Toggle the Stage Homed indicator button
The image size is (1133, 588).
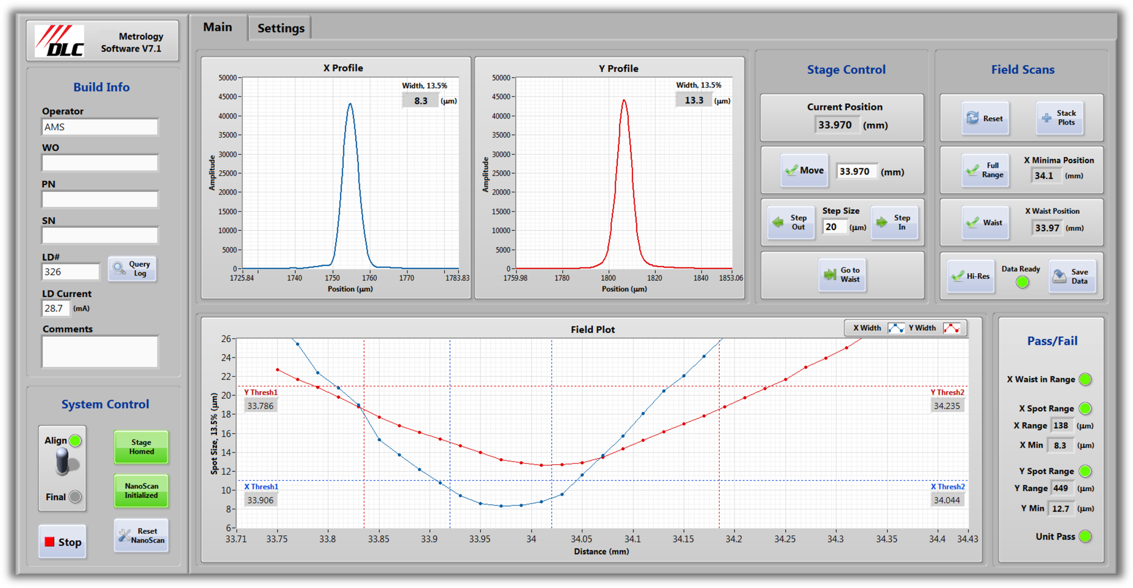pyautogui.click(x=141, y=447)
